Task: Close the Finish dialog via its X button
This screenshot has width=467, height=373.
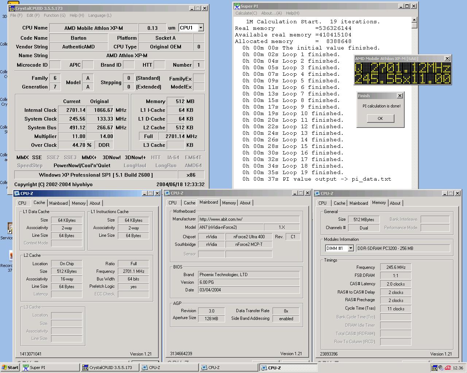Action: 400,96
